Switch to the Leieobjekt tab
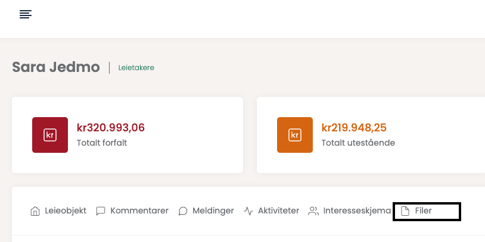 [66, 210]
